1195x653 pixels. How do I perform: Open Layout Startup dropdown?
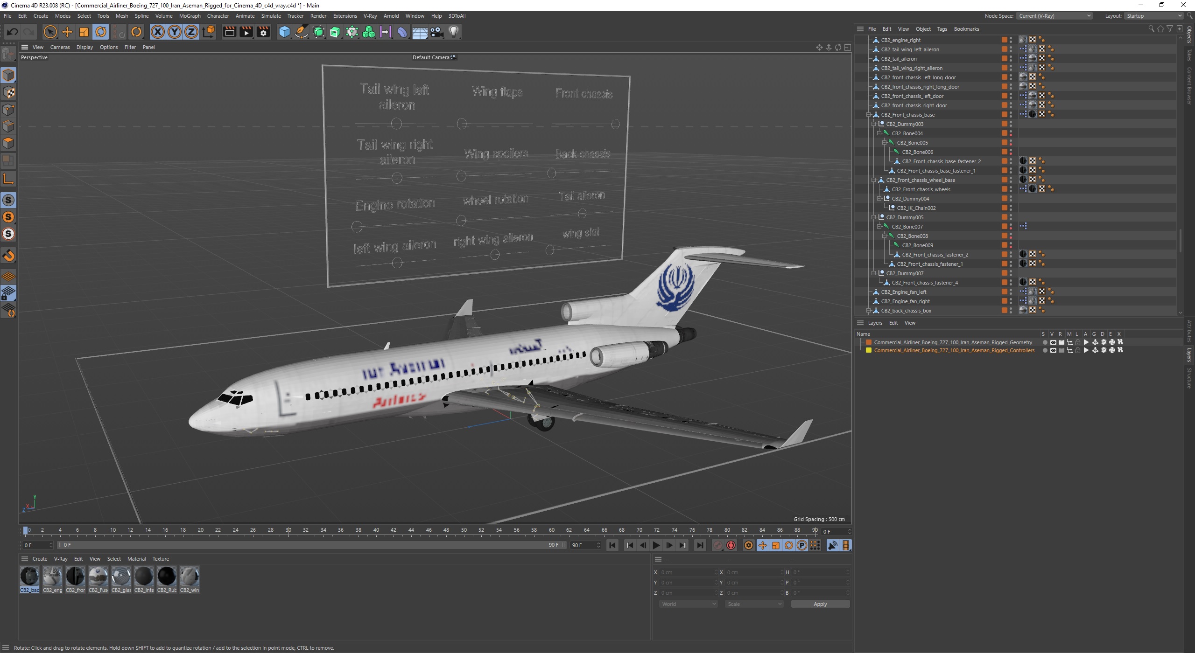[1153, 16]
